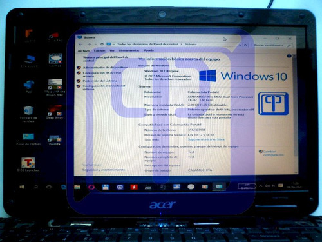The width and height of the screenshot is (322, 242).
Task: Click Soporte técnico en línea link
Action: (x=206, y=139)
